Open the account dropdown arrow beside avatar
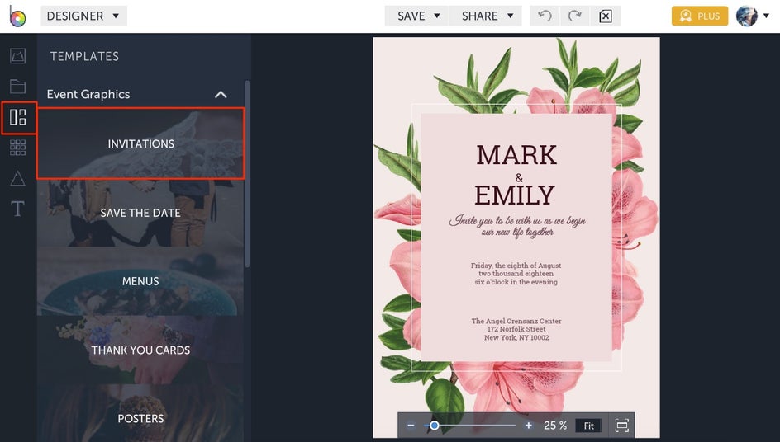 tap(766, 16)
